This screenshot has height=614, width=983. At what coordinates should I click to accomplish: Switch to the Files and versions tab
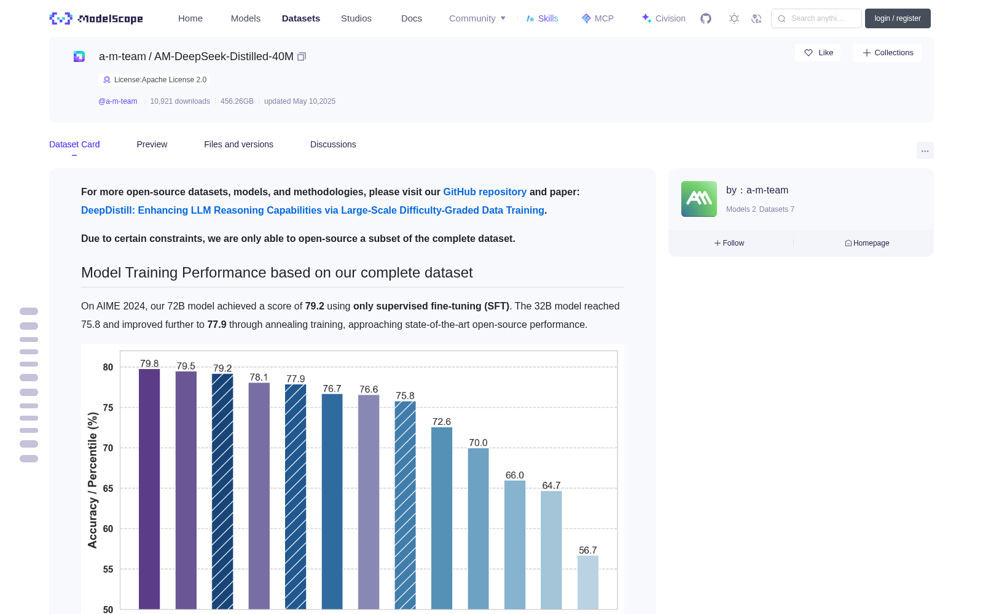pyautogui.click(x=238, y=144)
